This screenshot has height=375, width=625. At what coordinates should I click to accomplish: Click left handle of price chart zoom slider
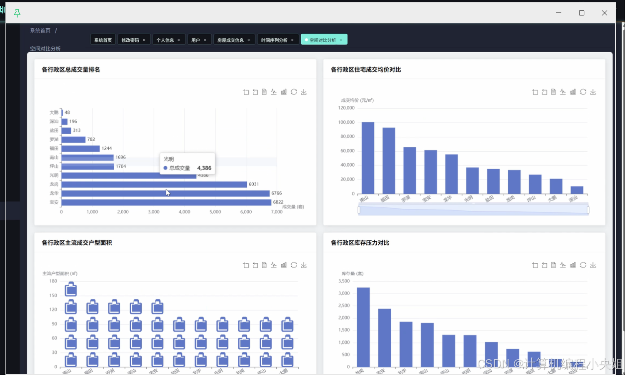tap(359, 210)
